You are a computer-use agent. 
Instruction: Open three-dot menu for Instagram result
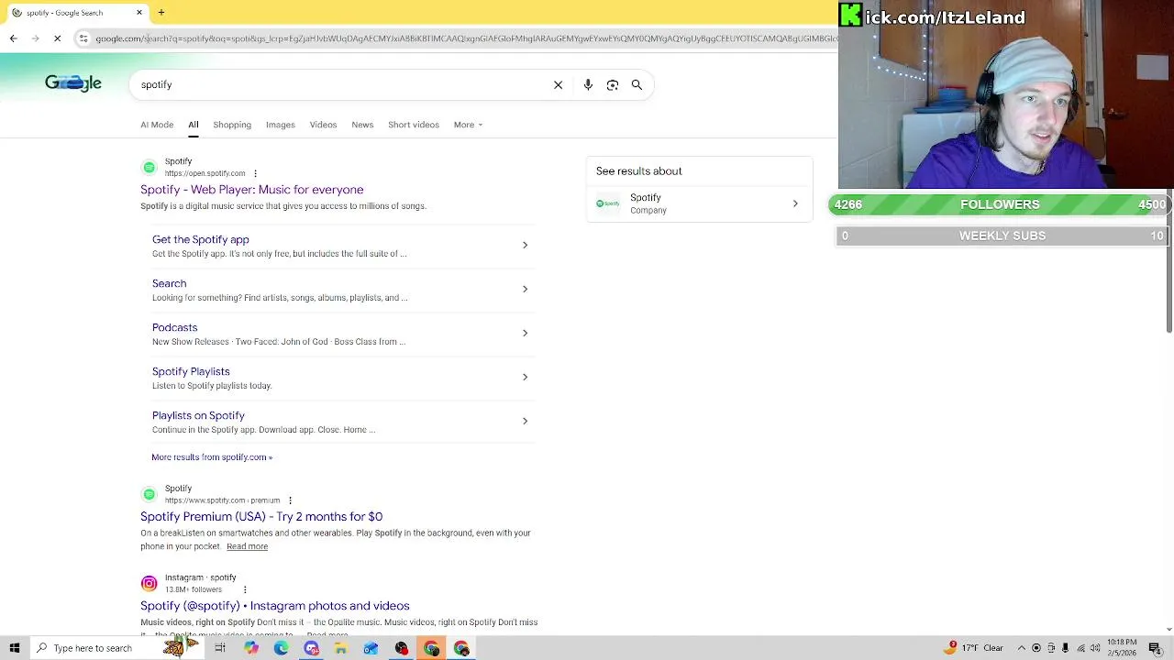tap(245, 589)
